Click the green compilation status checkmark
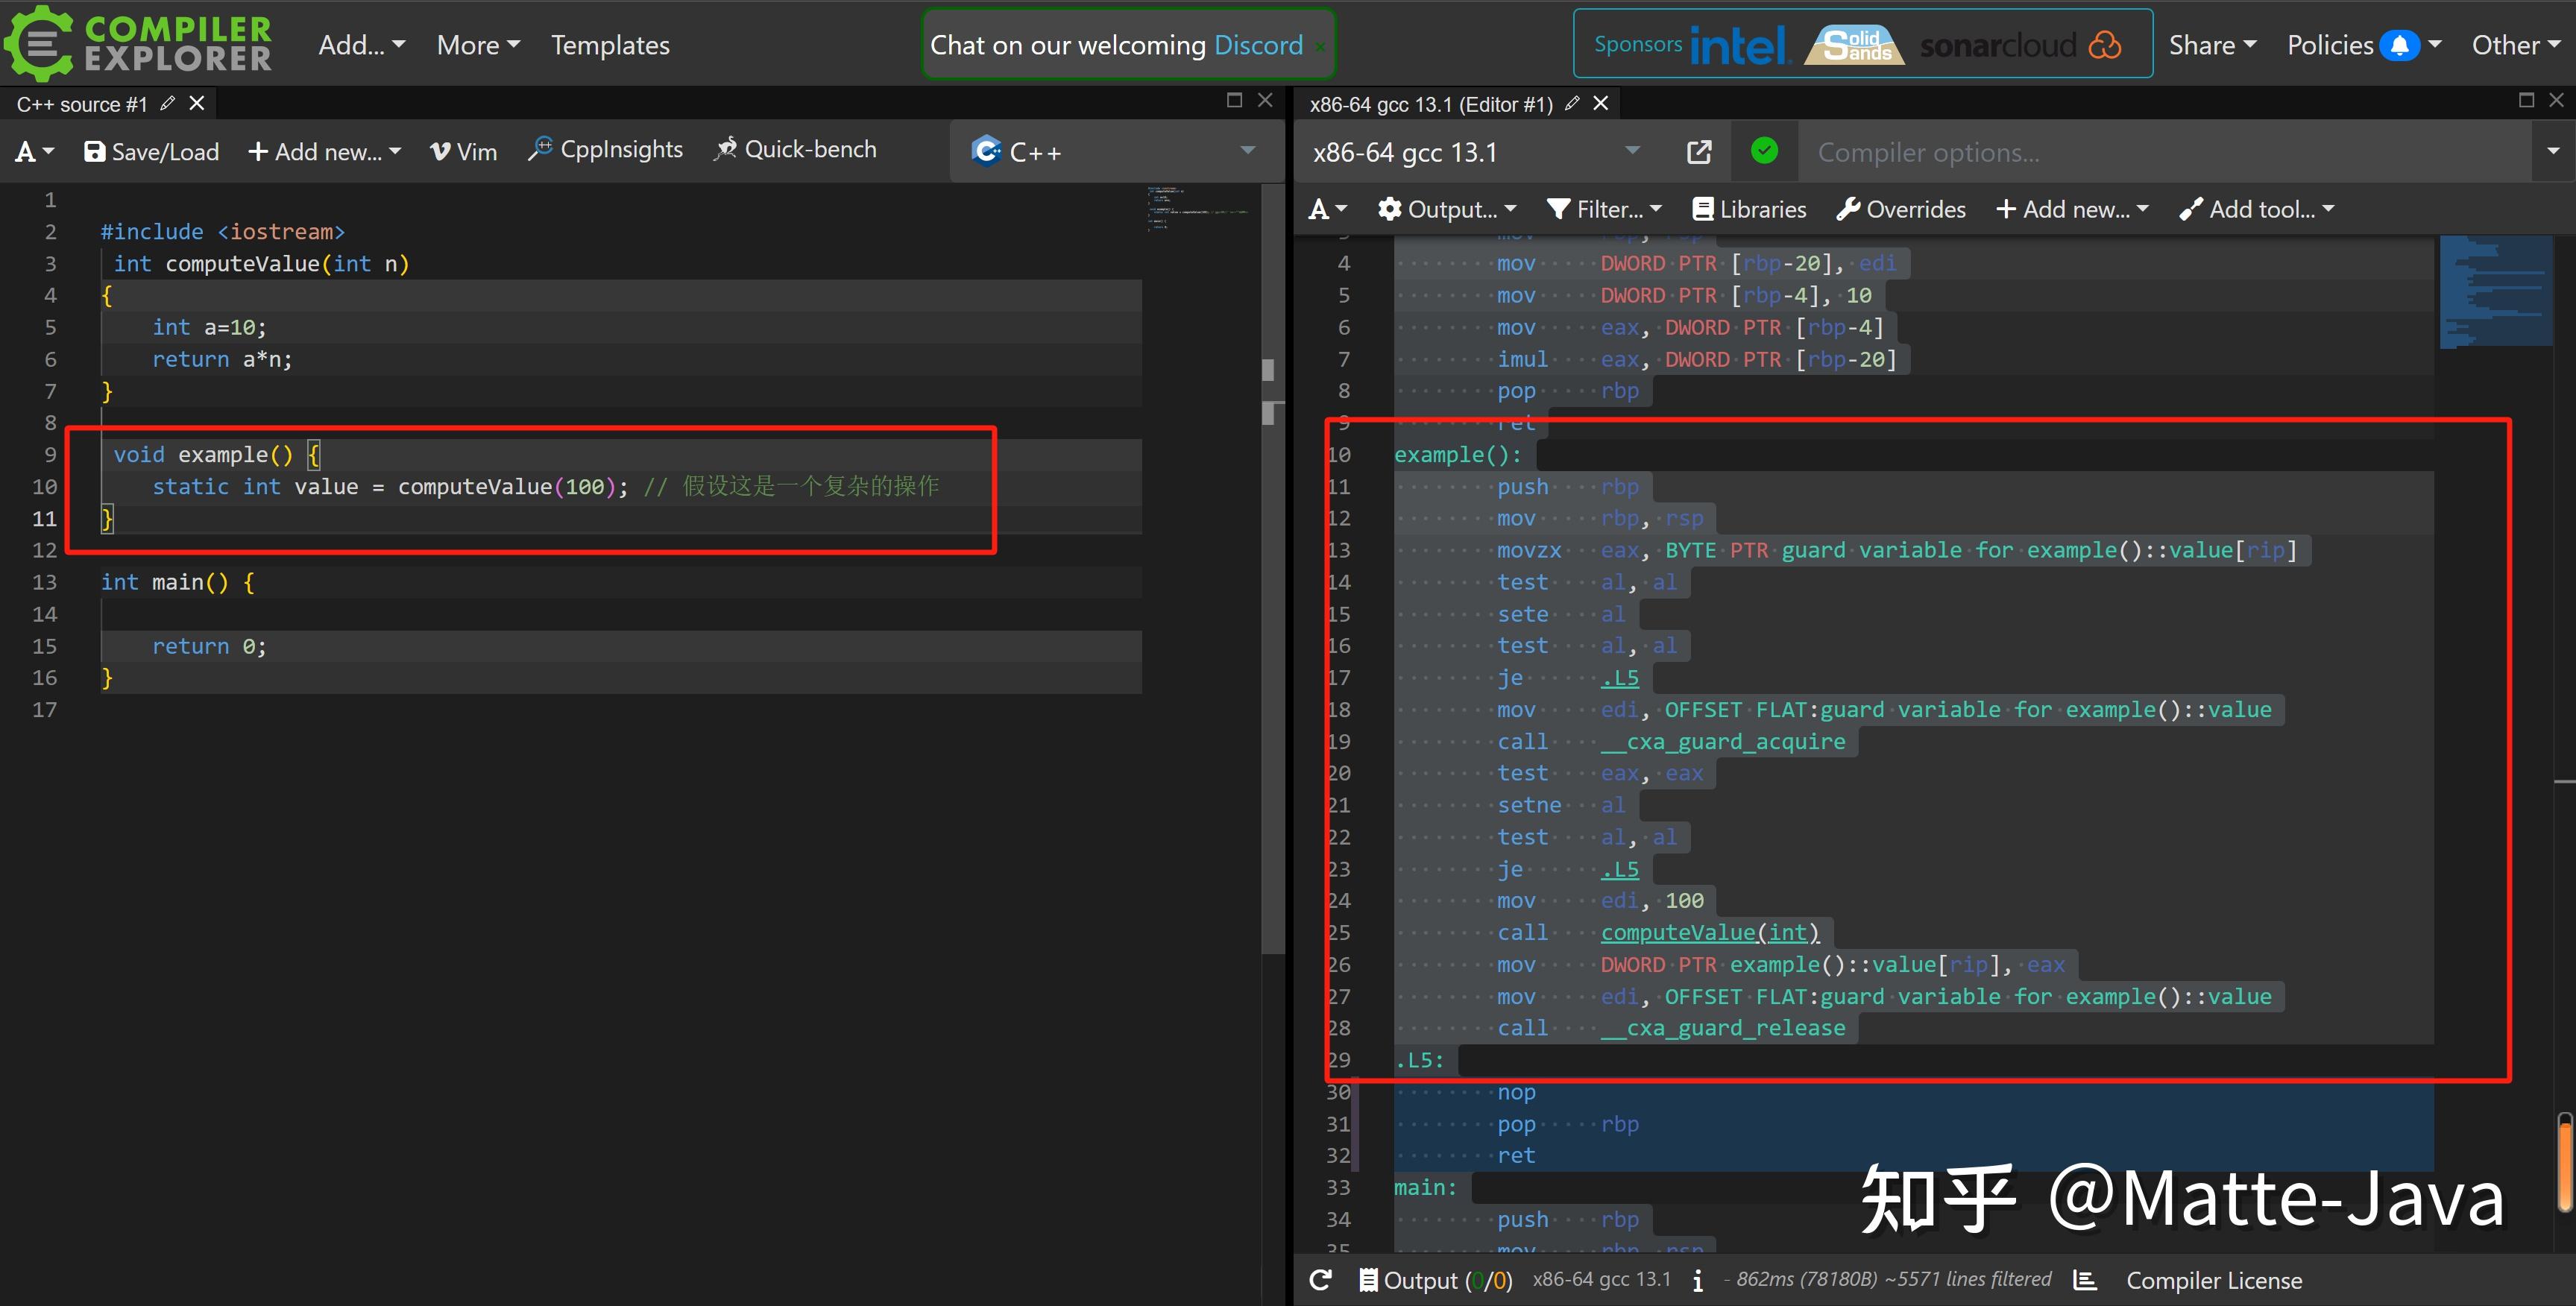The image size is (2576, 1306). pos(1764,151)
